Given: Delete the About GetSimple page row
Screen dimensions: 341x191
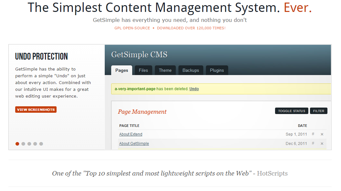Looking at the screenshot, I should pyautogui.click(x=322, y=144).
